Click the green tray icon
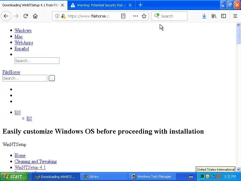Image resolution: width=241 pixels, height=181 pixels. click(202, 176)
